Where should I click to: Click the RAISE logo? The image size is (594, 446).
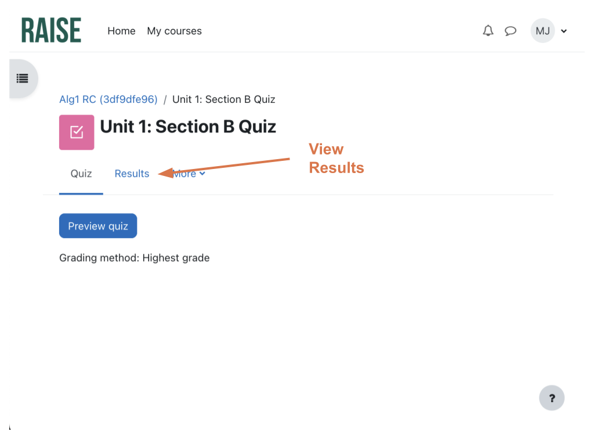pyautogui.click(x=51, y=30)
